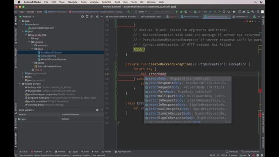
Task: Hide the Project panel with minus icon
Action: (x=102, y=17)
